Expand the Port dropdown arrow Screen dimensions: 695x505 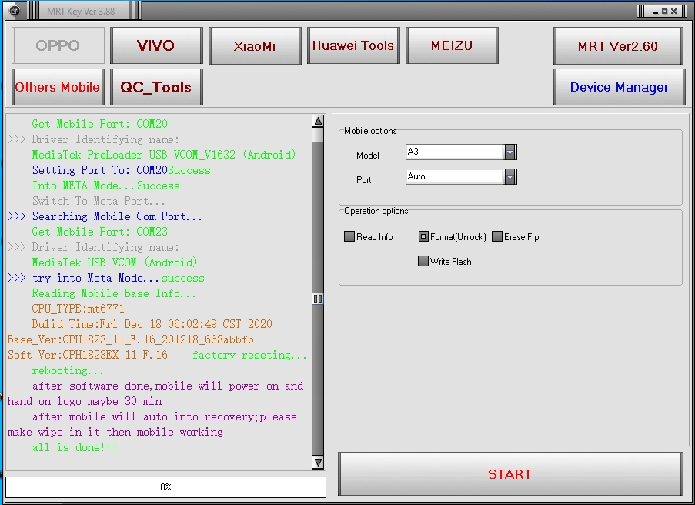pyautogui.click(x=510, y=177)
